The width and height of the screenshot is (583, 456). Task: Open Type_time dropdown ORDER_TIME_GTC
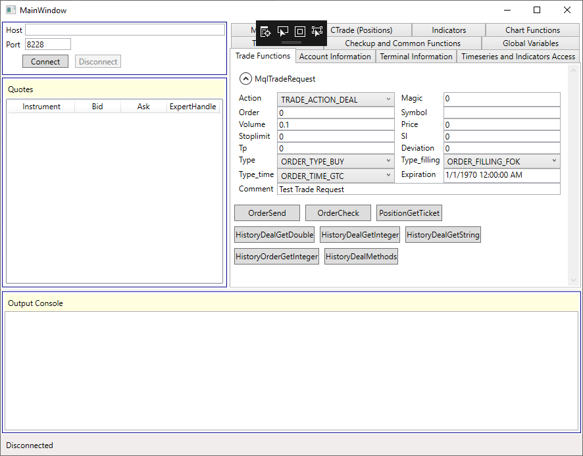(x=336, y=176)
